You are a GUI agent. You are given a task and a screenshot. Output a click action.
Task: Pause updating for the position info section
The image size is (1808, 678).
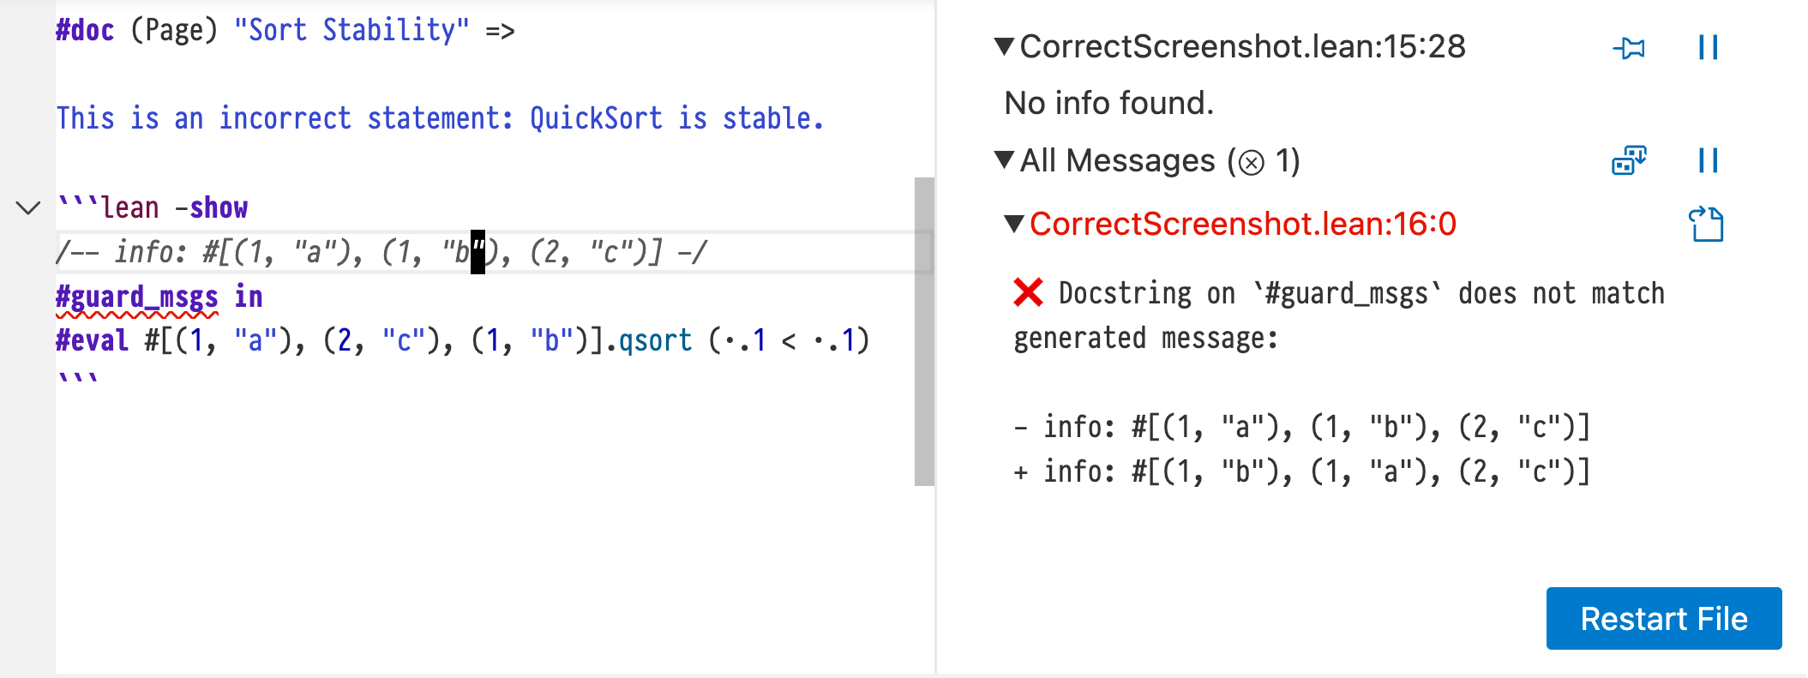click(1708, 48)
